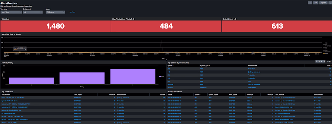This screenshot has width=332, height=124.
Task: Click count 228 in Top Alert Names
Action: click(164, 98)
